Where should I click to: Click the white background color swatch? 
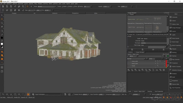coord(2,44)
